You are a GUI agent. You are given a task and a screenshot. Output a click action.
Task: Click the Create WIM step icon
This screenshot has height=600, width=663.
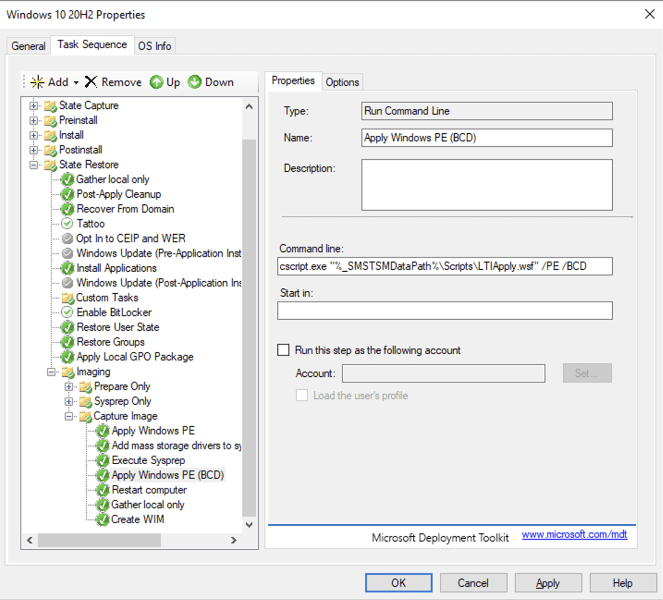(103, 519)
